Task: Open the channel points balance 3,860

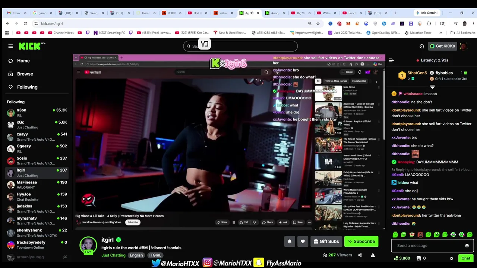Action: (x=402, y=258)
